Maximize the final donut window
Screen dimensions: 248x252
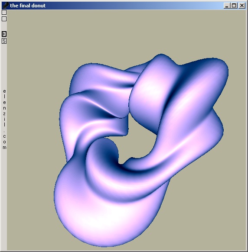tap(234, 6)
